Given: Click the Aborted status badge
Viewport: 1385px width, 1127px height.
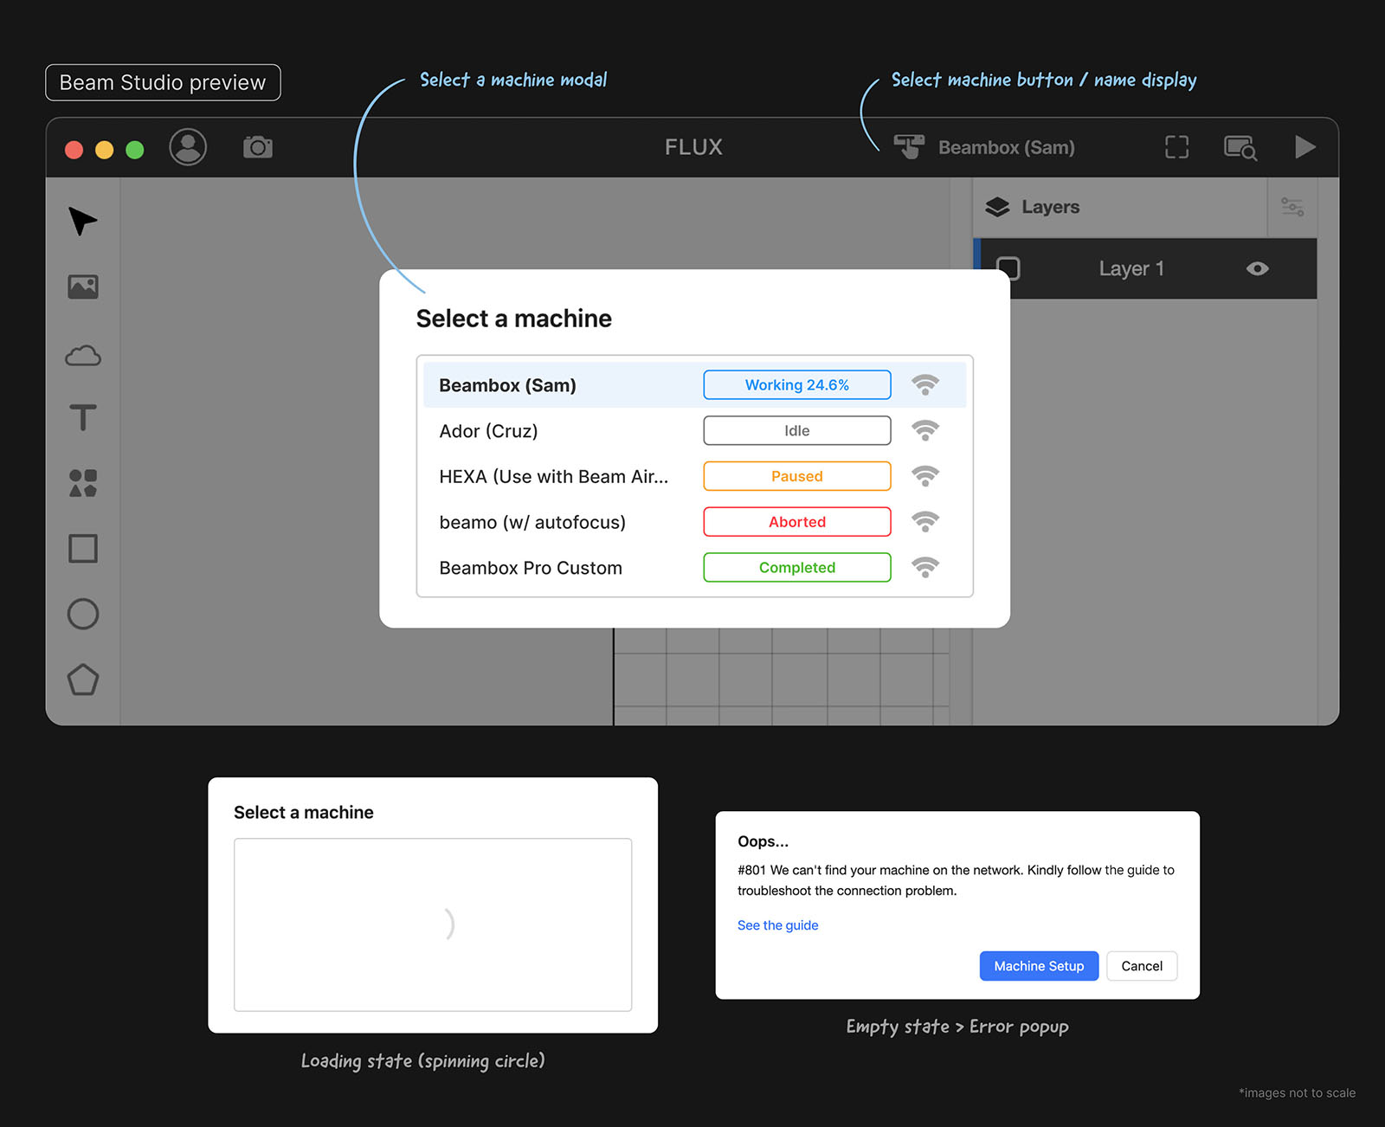Looking at the screenshot, I should 797,522.
